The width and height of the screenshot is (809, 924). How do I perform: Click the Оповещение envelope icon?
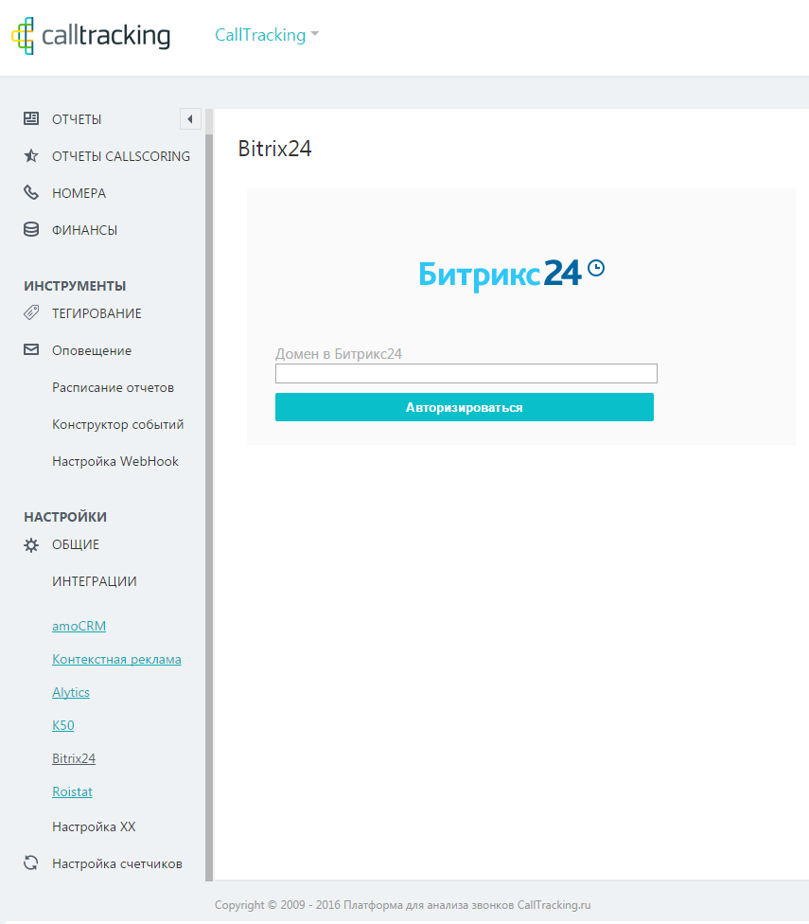29,349
